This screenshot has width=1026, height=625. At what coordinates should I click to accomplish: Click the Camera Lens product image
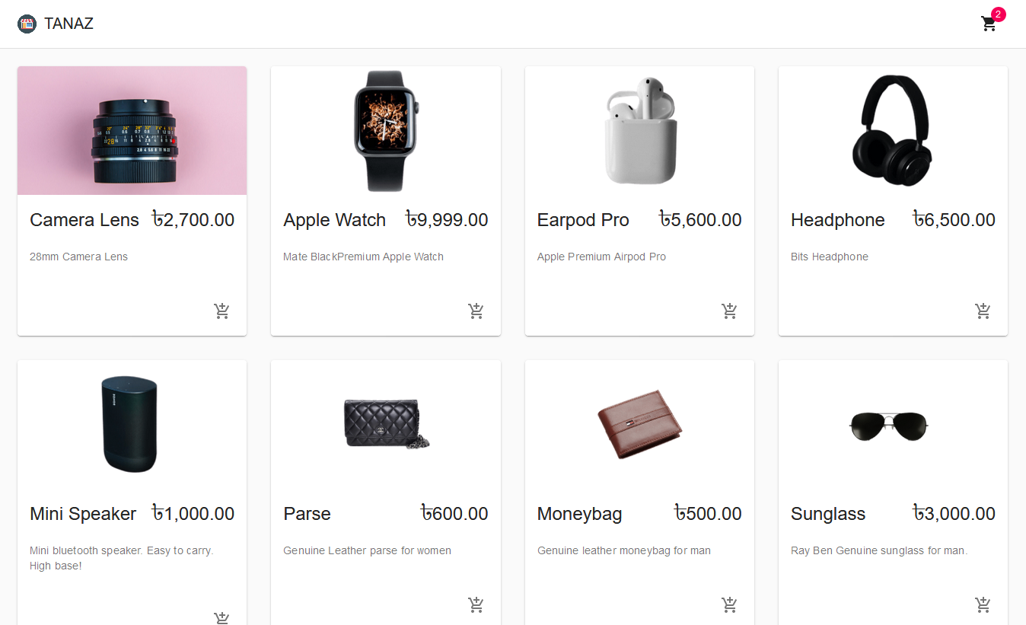132,130
